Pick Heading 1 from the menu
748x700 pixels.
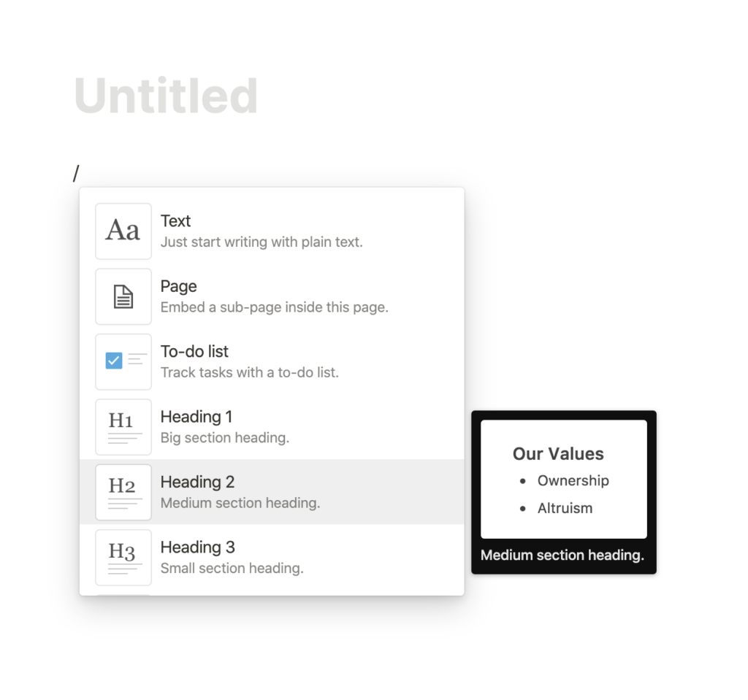coord(272,427)
